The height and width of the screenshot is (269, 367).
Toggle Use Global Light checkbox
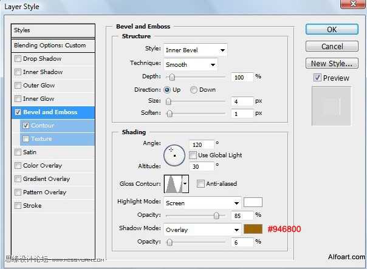point(193,155)
